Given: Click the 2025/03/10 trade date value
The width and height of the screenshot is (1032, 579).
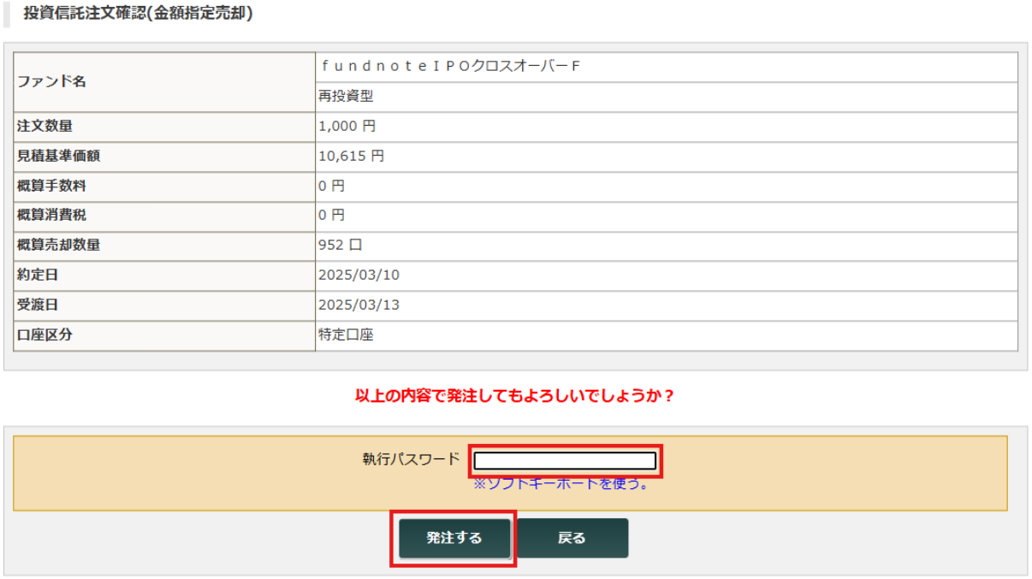Looking at the screenshot, I should pyautogui.click(x=359, y=275).
